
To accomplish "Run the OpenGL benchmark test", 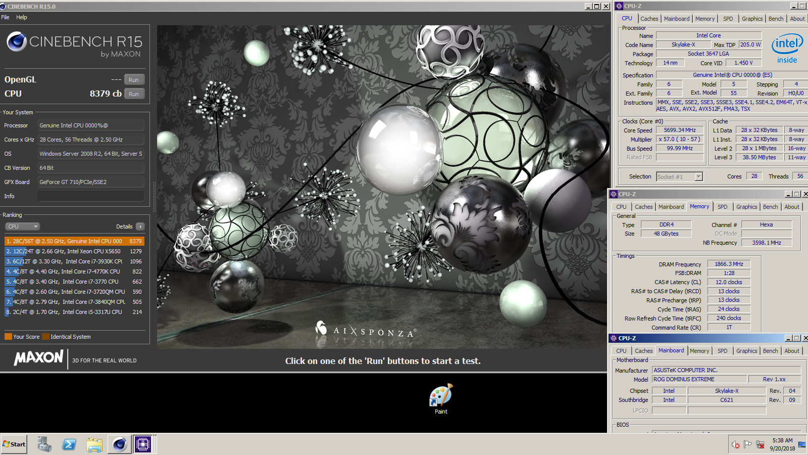I will tap(134, 80).
